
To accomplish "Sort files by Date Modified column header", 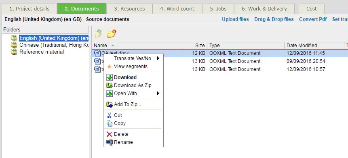I will [314, 46].
